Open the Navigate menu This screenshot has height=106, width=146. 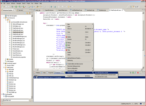(x=19, y=3)
